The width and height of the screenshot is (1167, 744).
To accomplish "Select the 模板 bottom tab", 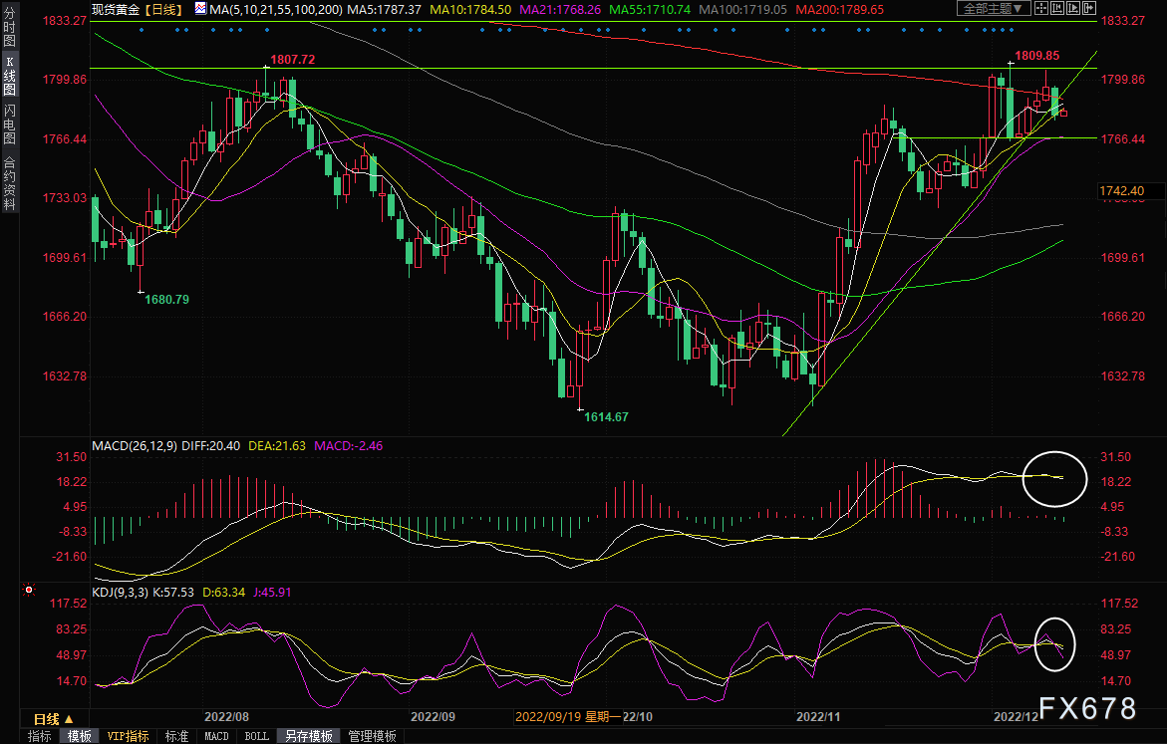I will pyautogui.click(x=79, y=736).
